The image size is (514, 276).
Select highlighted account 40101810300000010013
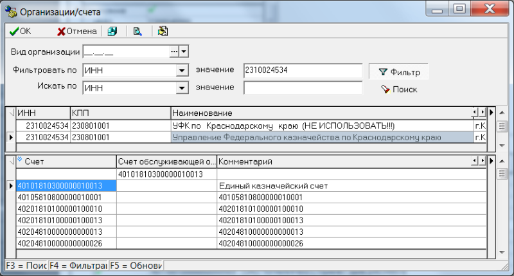tap(66, 186)
